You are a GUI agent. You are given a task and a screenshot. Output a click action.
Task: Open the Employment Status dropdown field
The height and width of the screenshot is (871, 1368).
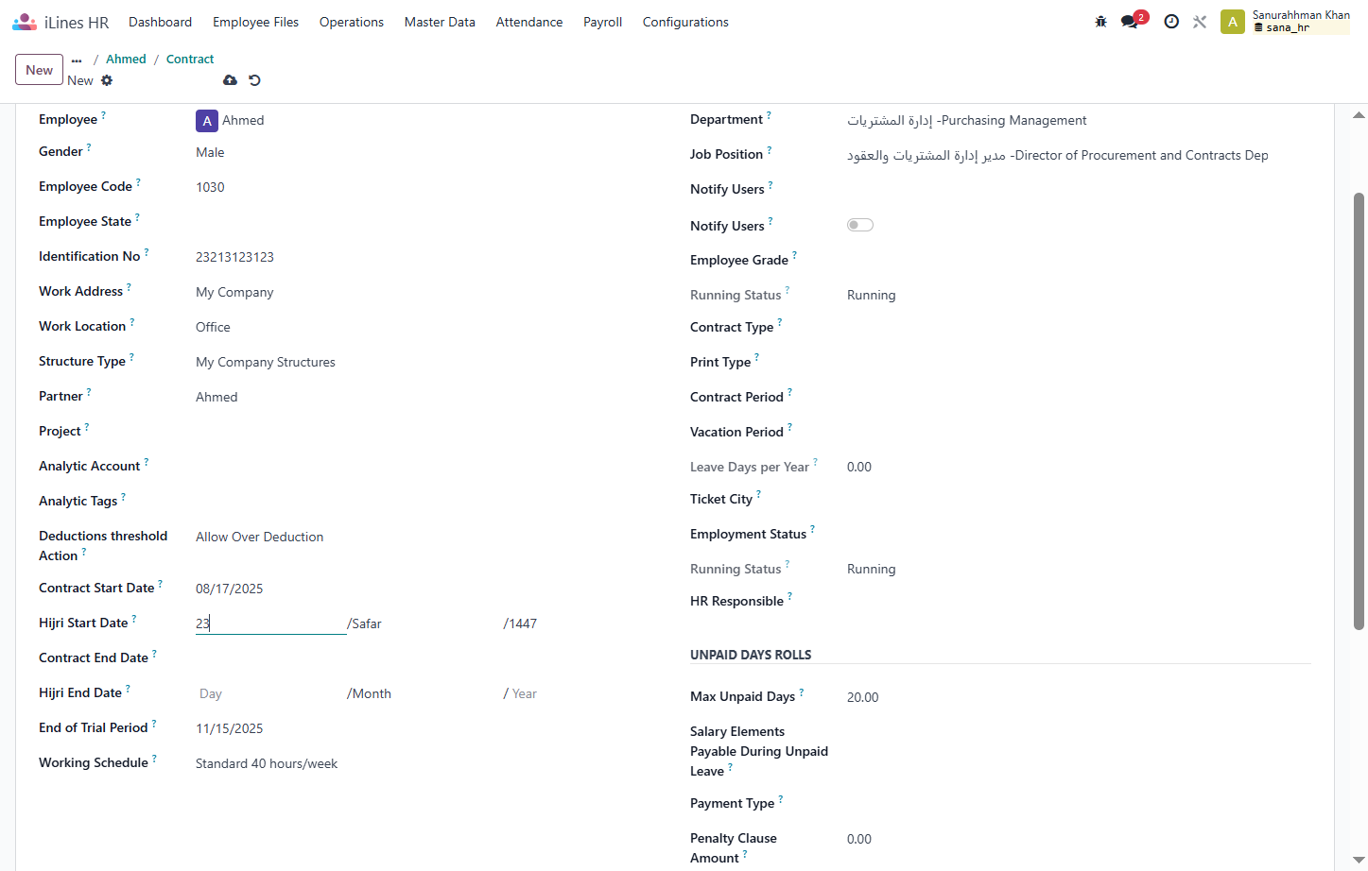click(x=1078, y=535)
